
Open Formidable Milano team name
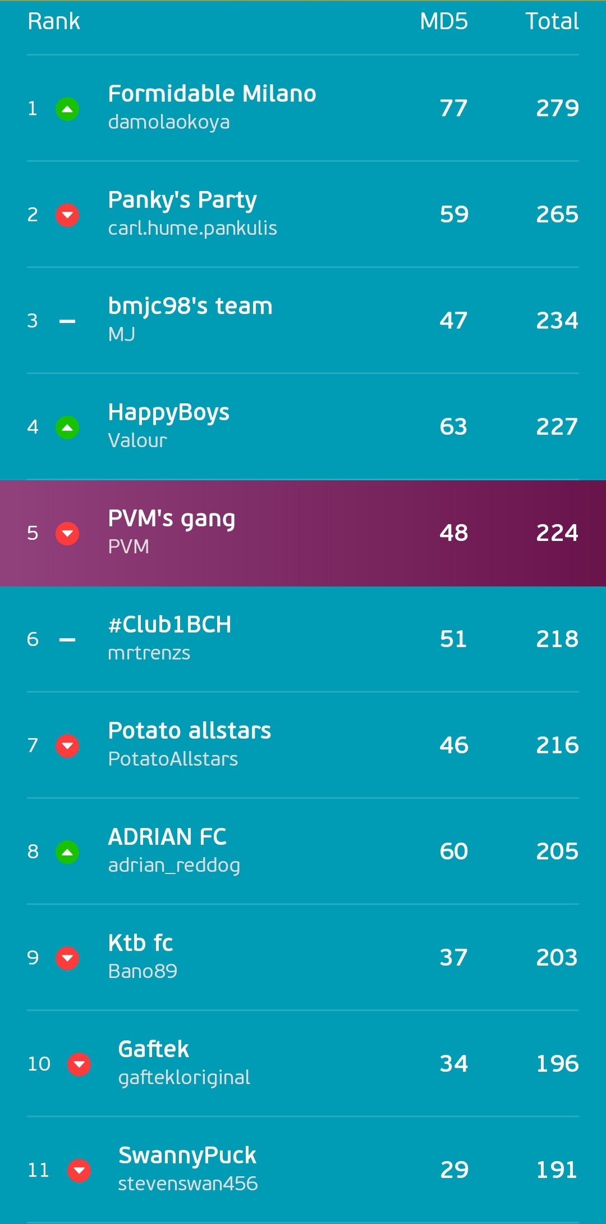point(212,93)
